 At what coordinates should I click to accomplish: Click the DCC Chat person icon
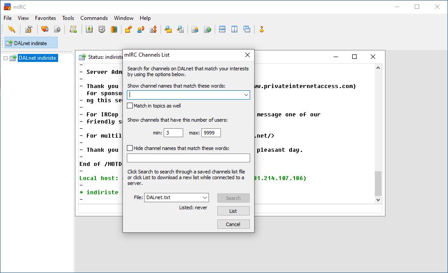point(141,29)
